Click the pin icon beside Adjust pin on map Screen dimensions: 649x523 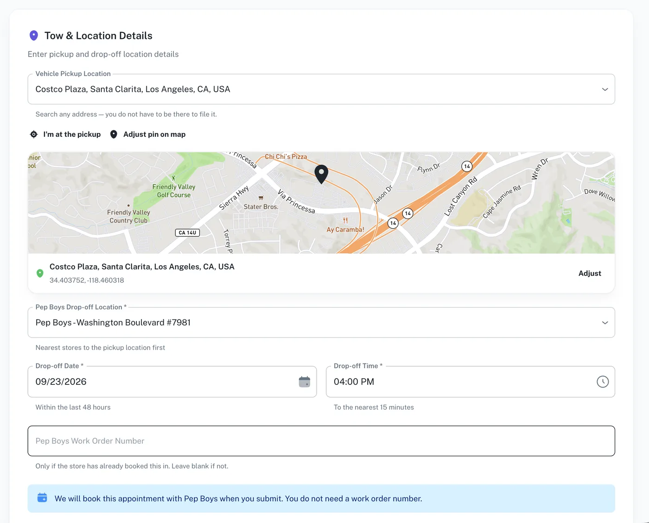pos(114,134)
